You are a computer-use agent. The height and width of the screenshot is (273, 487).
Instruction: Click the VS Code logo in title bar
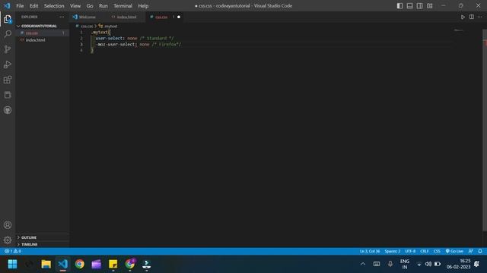pos(7,5)
